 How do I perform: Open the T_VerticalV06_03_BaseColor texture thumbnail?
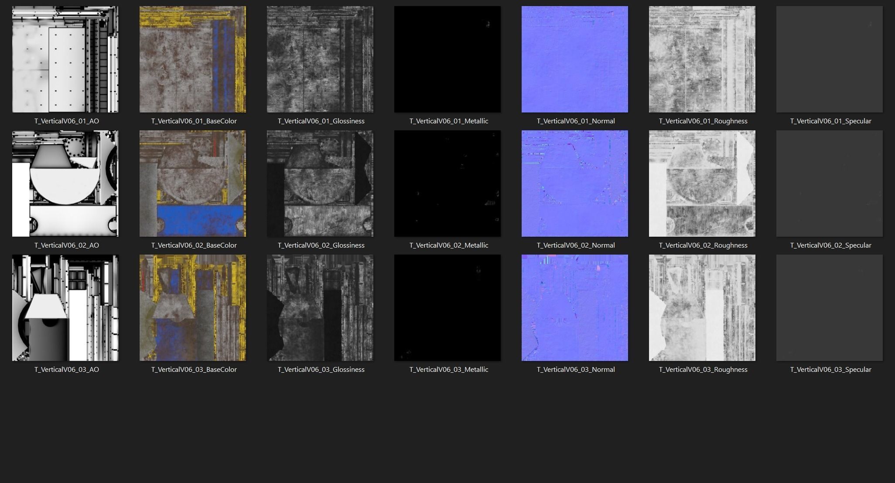(x=193, y=308)
